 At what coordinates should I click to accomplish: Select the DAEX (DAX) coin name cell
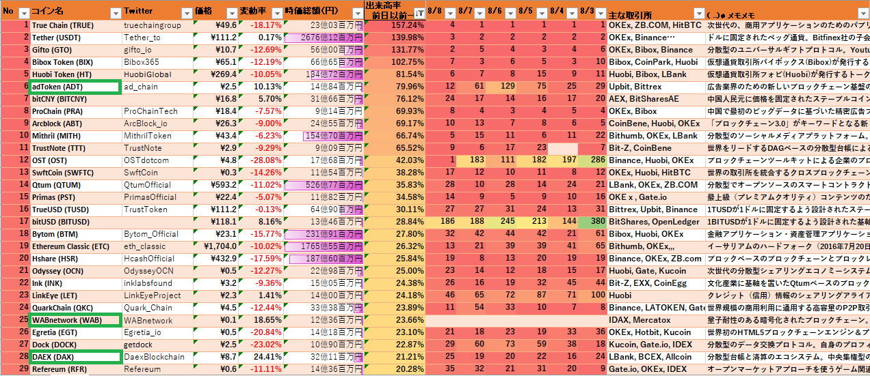click(x=76, y=357)
